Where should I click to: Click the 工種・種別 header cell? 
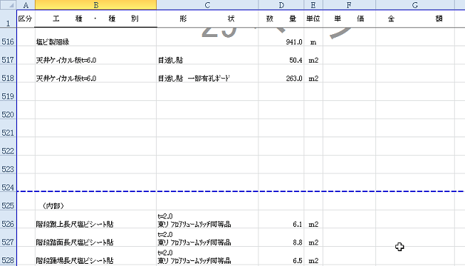96,19
